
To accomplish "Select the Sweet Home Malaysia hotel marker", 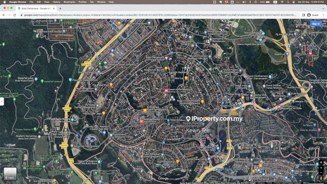I will (x=166, y=90).
